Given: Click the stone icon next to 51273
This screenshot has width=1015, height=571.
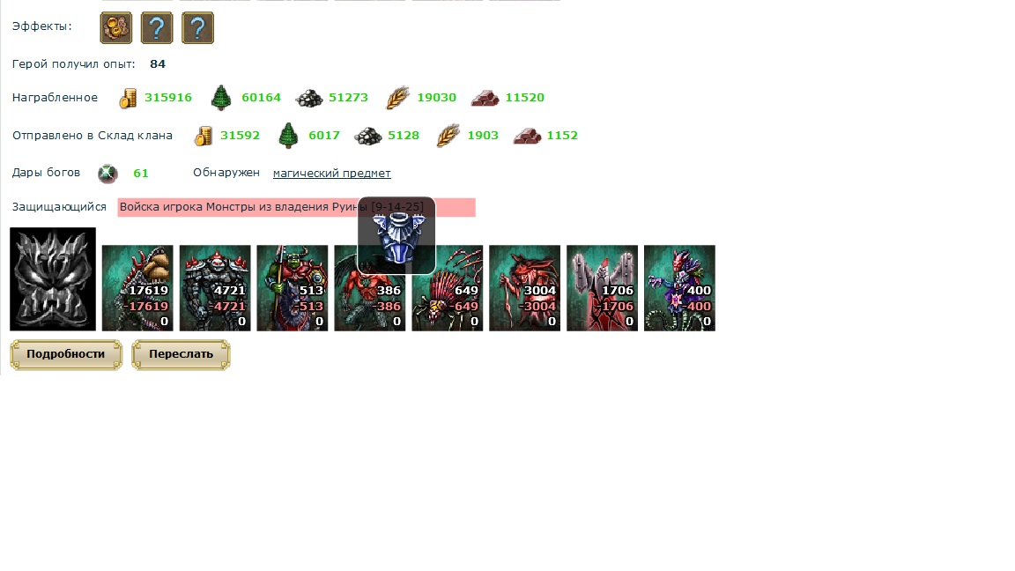Looking at the screenshot, I should [308, 99].
